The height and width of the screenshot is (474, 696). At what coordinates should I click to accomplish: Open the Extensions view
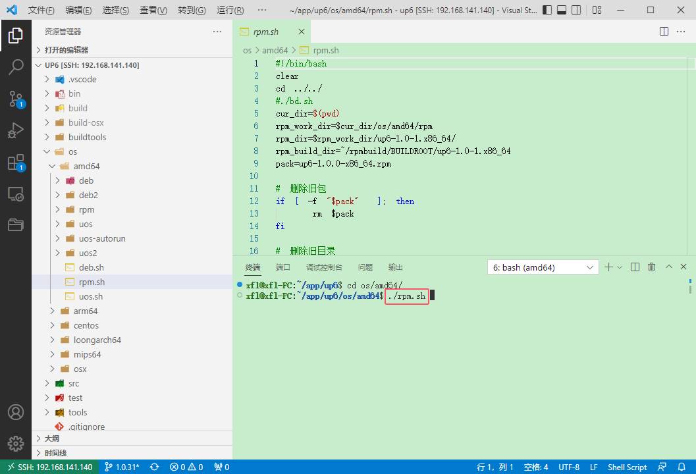click(16, 163)
